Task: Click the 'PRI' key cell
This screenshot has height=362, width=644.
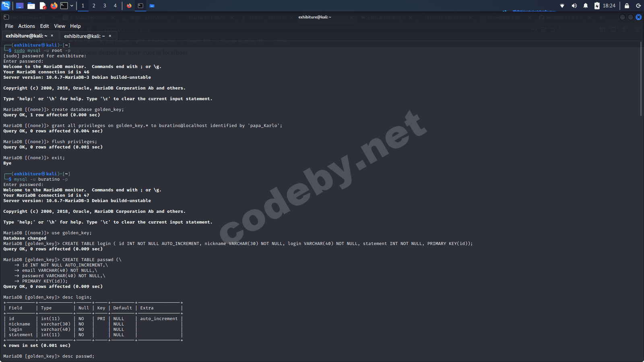Action: (101, 319)
